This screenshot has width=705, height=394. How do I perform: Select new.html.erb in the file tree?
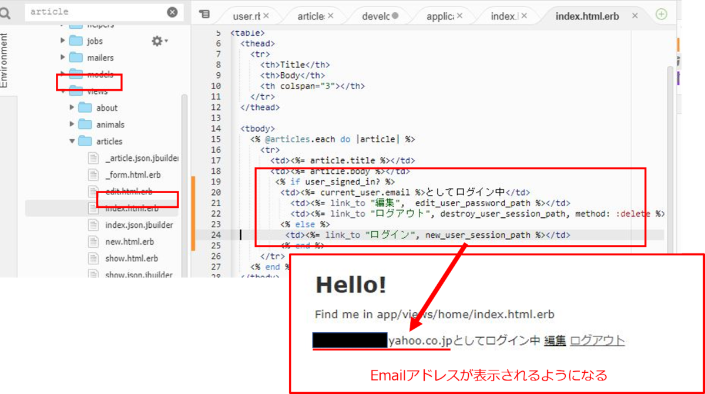tap(130, 241)
